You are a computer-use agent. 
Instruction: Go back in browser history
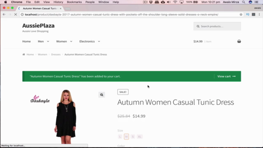click(4, 14)
